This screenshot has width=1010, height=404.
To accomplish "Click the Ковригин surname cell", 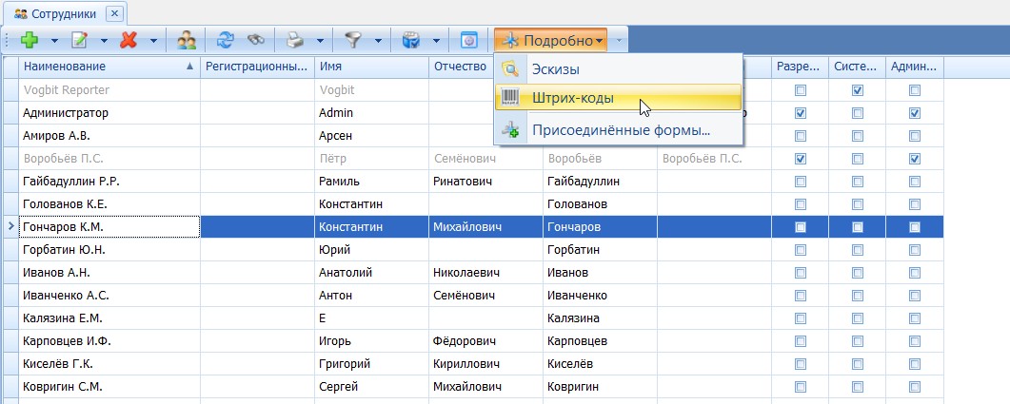I will pyautogui.click(x=600, y=387).
